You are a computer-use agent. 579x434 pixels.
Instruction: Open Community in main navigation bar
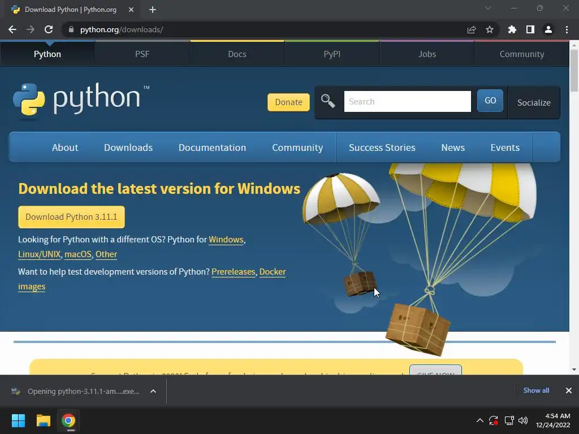[297, 147]
